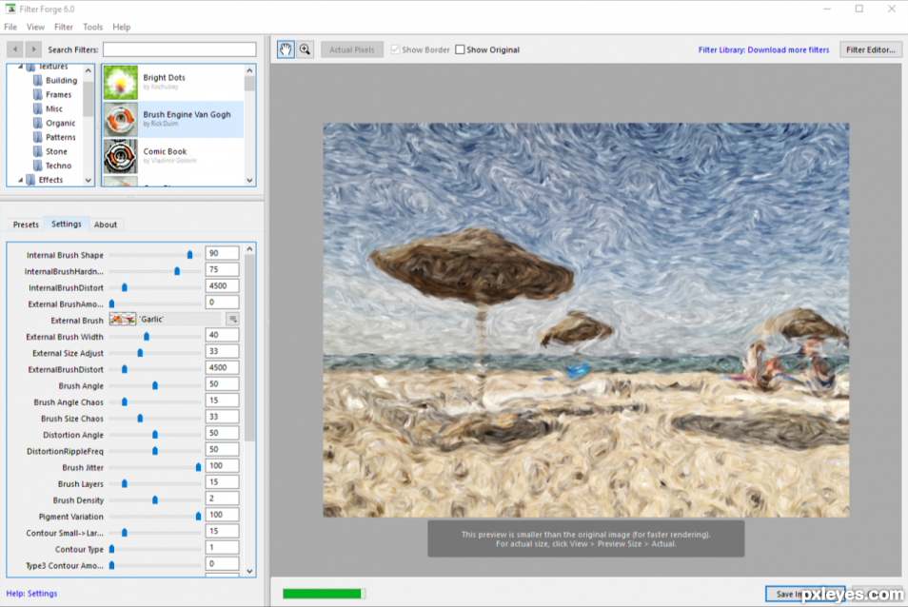Collapse the Effects tree node
Screen dimensions: 908x607
20,180
